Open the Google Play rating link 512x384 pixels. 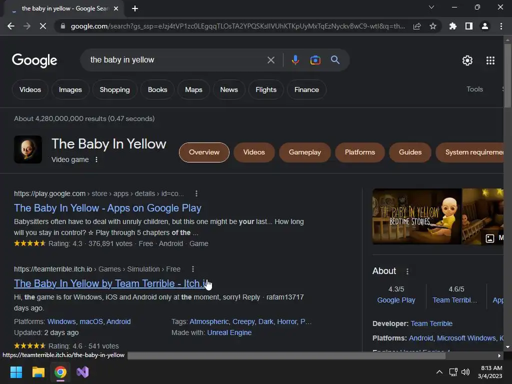pos(396,300)
